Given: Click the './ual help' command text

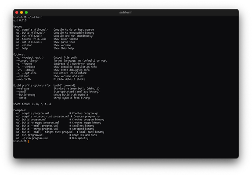Looking at the screenshot, I should click(35, 17).
